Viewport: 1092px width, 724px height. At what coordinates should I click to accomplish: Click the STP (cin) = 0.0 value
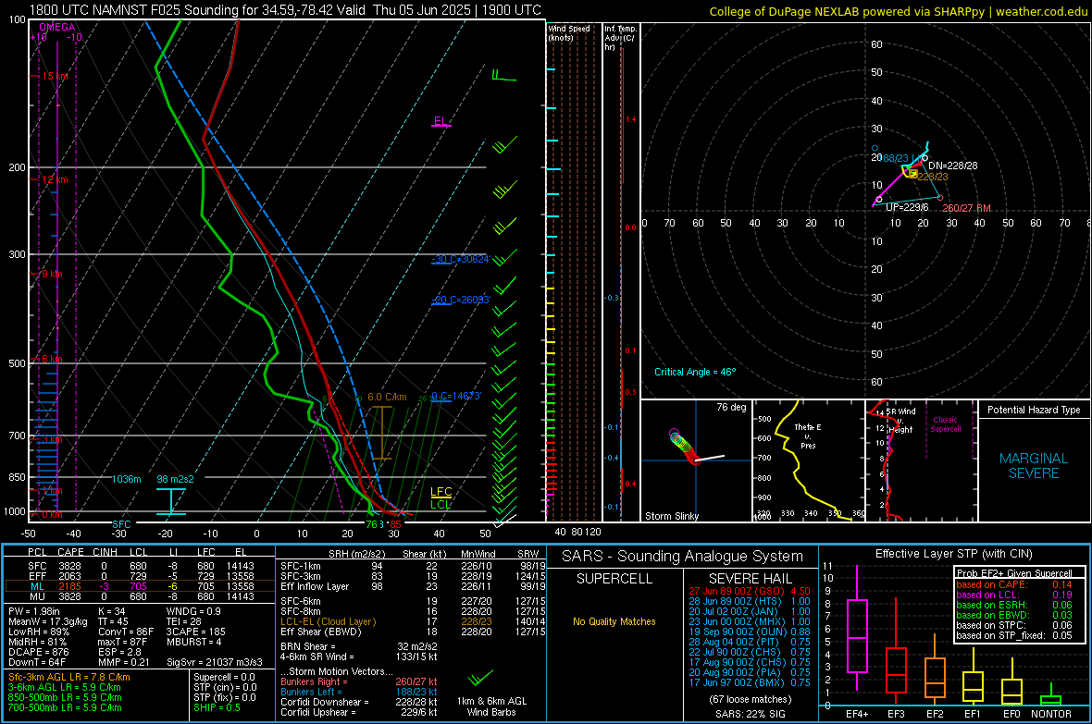(x=224, y=687)
